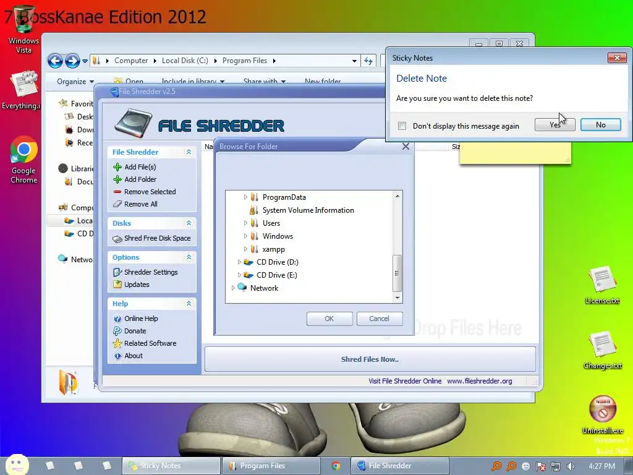633x475 pixels.
Task: Click Yes to delete the note
Action: click(554, 125)
